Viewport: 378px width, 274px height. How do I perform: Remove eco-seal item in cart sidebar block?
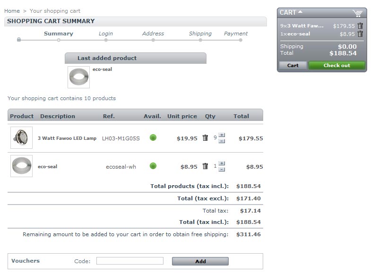(360, 34)
